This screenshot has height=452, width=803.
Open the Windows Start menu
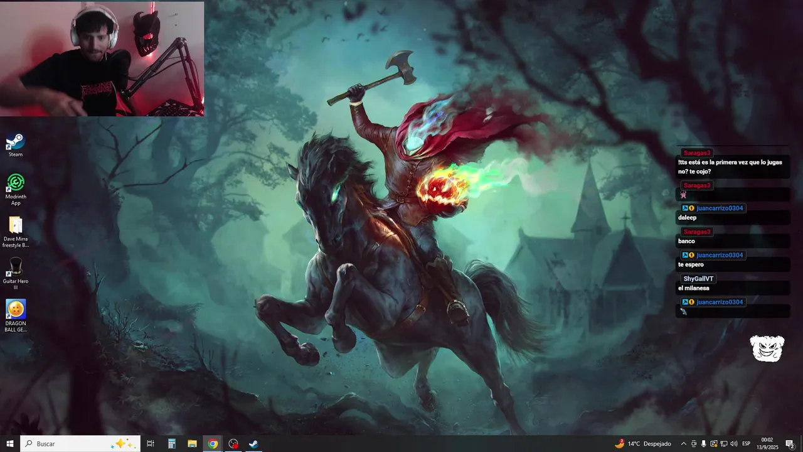pos(10,444)
